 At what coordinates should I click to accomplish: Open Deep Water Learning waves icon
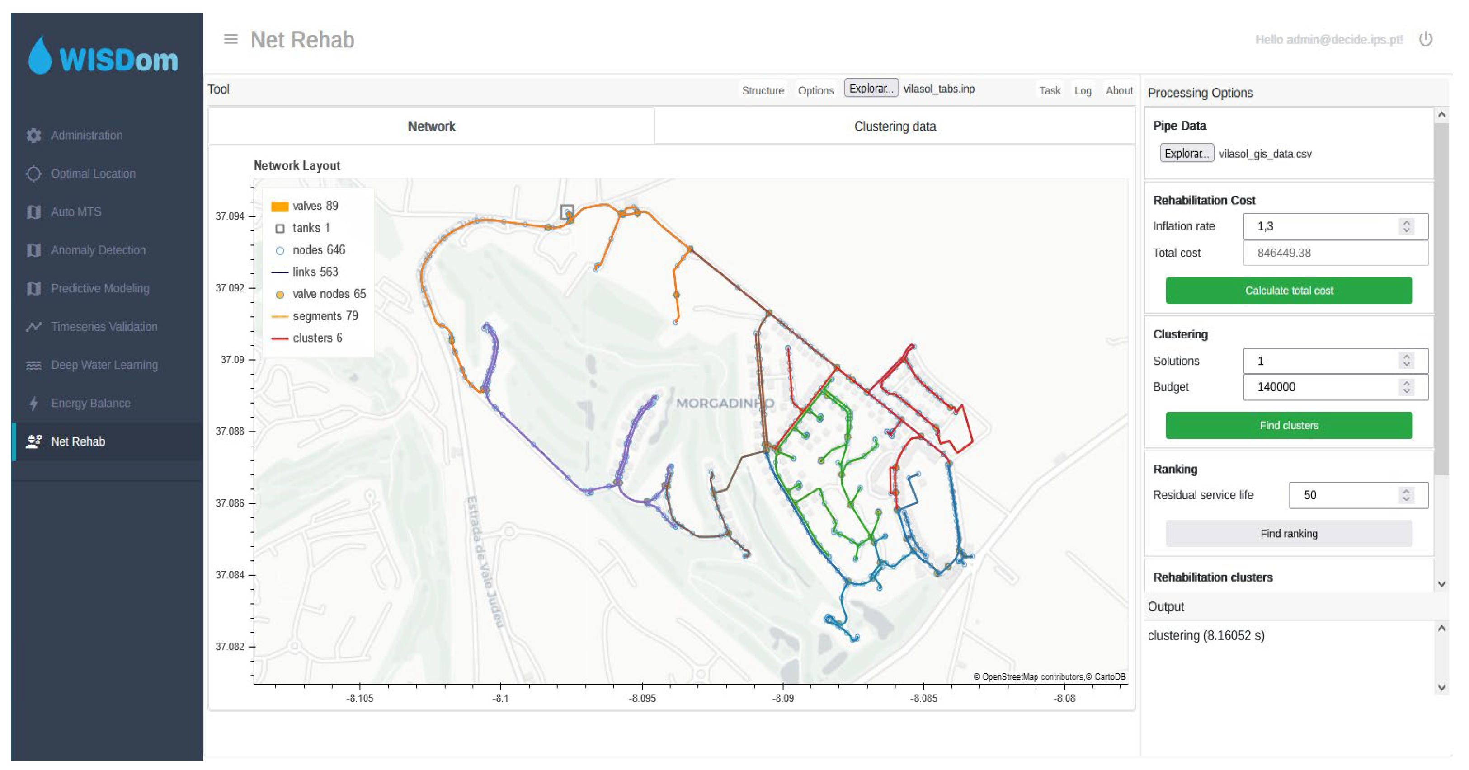(x=33, y=365)
